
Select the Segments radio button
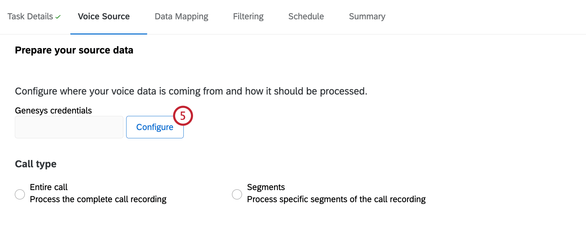[237, 194]
